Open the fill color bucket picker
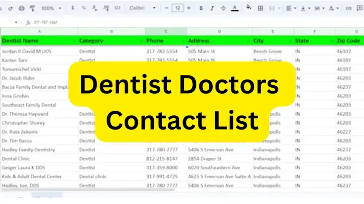364x204 pixels. 248,8
